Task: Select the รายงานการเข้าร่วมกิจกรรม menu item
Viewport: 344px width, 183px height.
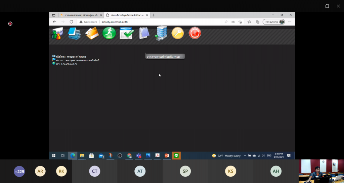Action: point(165,57)
